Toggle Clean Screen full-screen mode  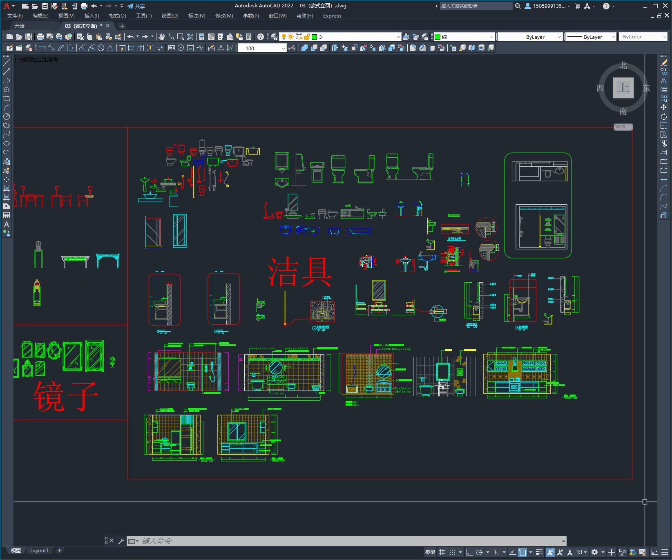tap(654, 552)
